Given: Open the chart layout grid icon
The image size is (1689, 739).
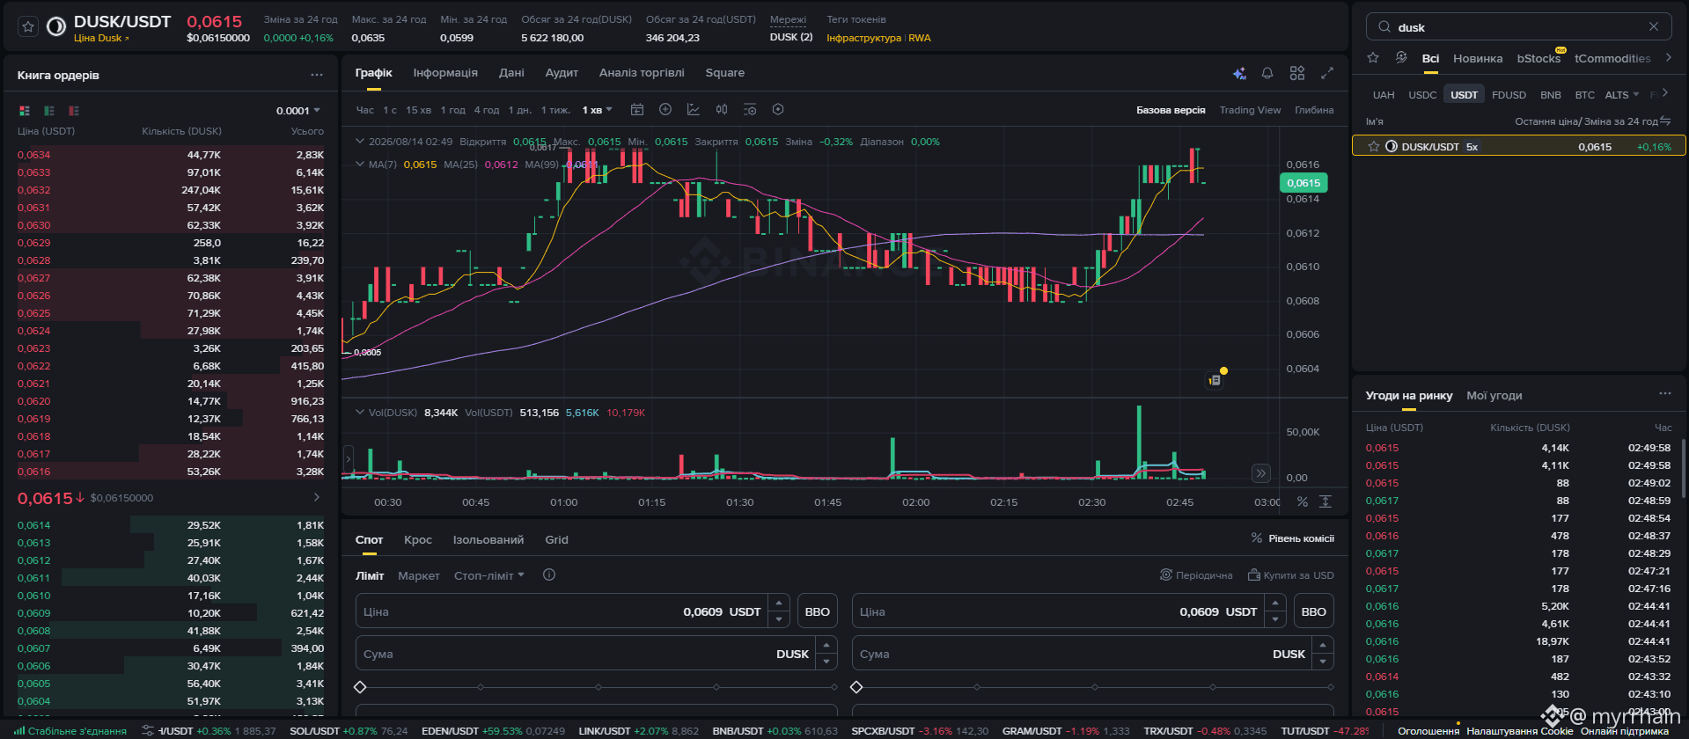Looking at the screenshot, I should click(x=1297, y=73).
